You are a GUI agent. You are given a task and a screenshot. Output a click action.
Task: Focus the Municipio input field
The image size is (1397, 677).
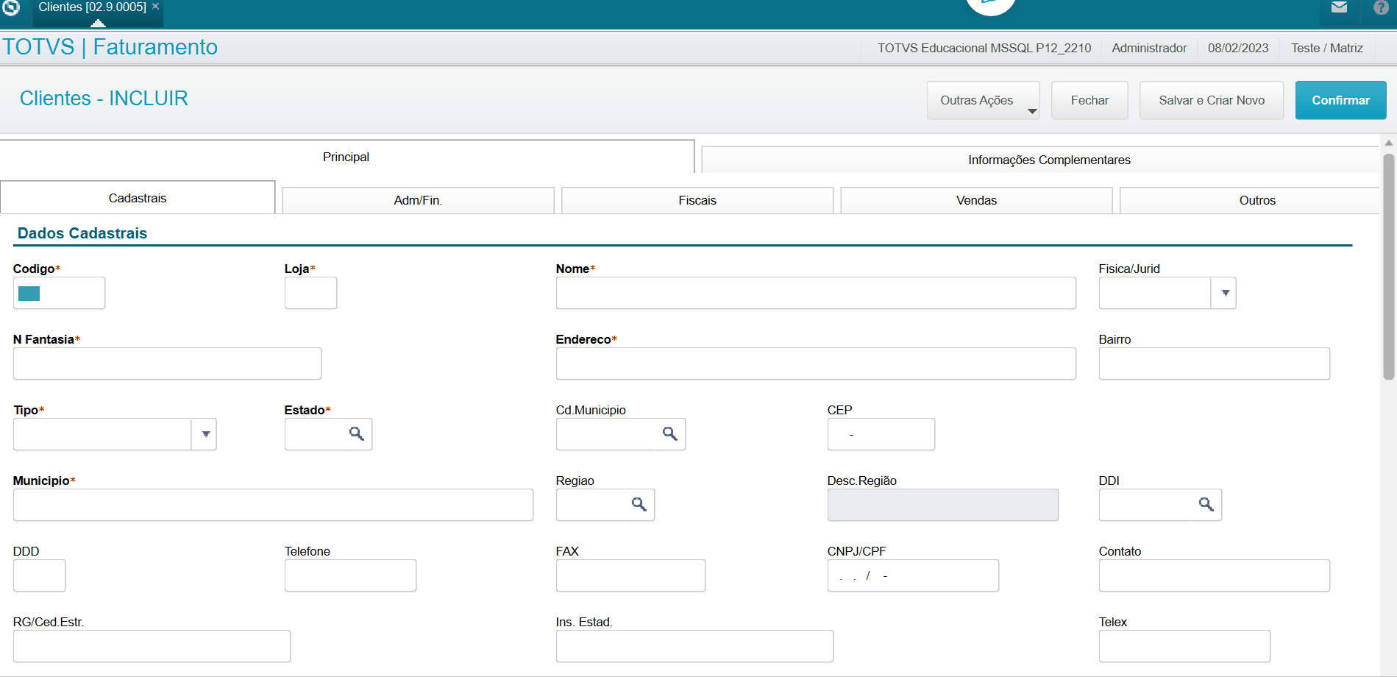point(273,505)
